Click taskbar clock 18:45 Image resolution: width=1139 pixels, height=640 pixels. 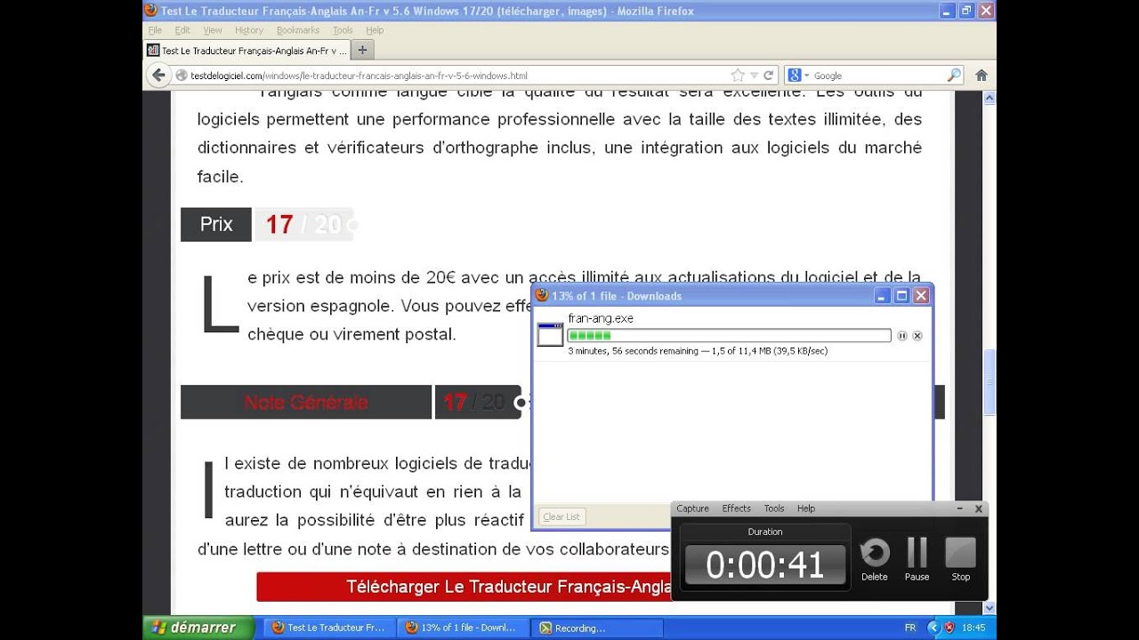[x=973, y=628]
